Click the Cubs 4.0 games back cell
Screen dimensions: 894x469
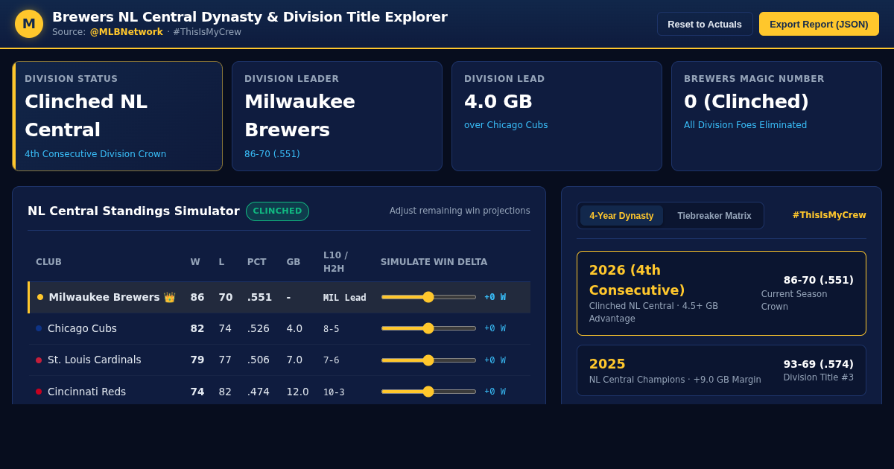(294, 328)
